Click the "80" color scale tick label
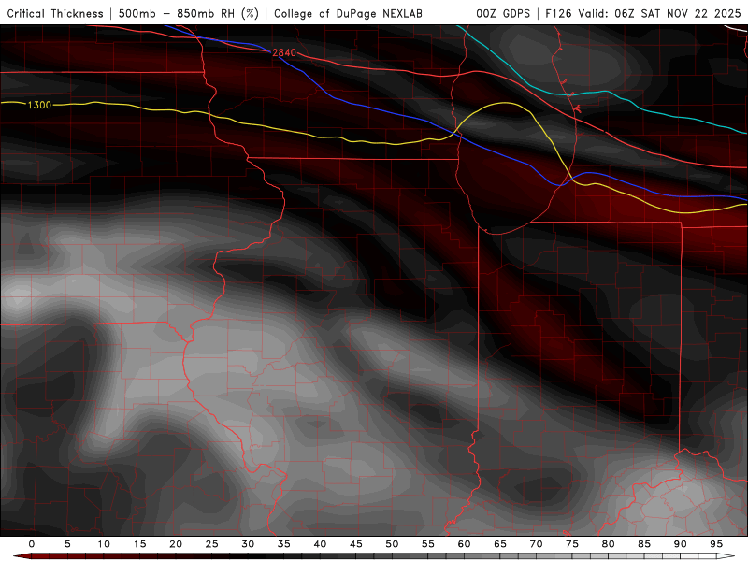The image size is (748, 561). click(609, 544)
